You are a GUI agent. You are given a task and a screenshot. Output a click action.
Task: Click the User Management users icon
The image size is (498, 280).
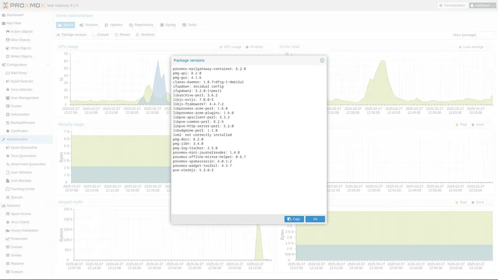click(x=8, y=98)
